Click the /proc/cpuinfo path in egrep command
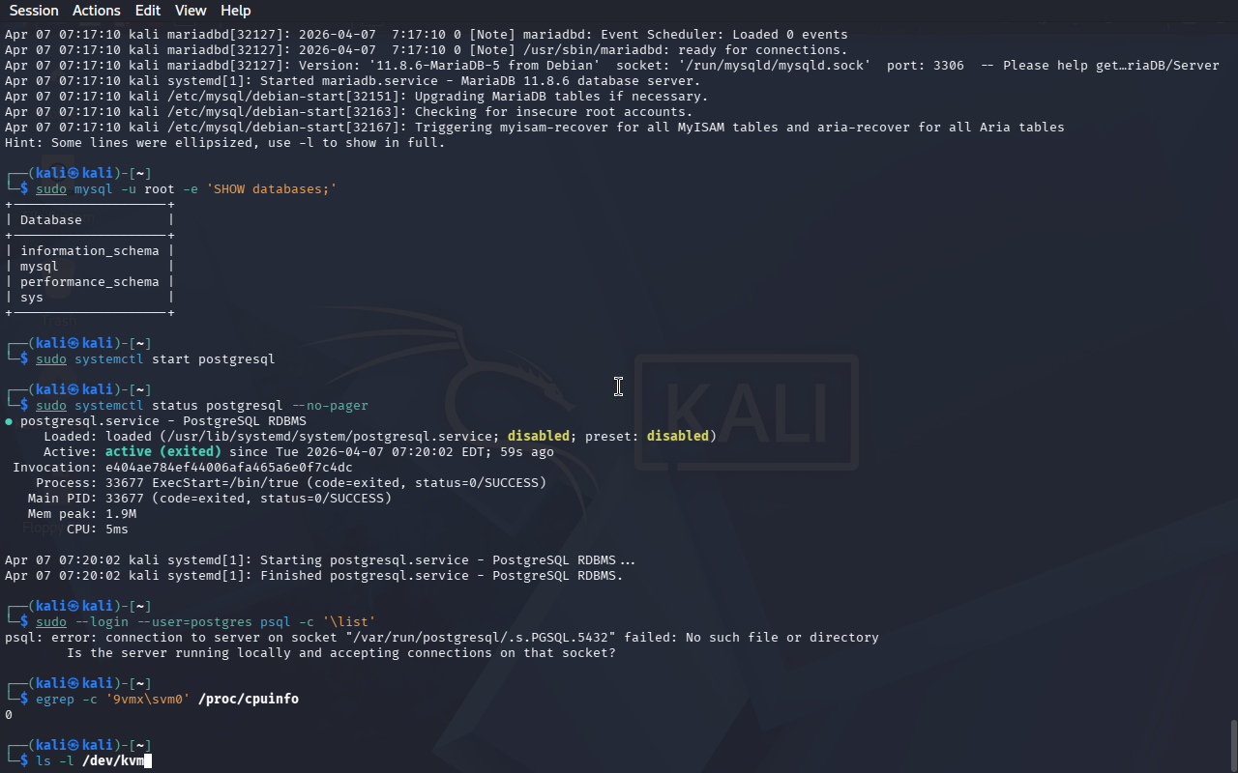The image size is (1238, 773). coord(249,700)
